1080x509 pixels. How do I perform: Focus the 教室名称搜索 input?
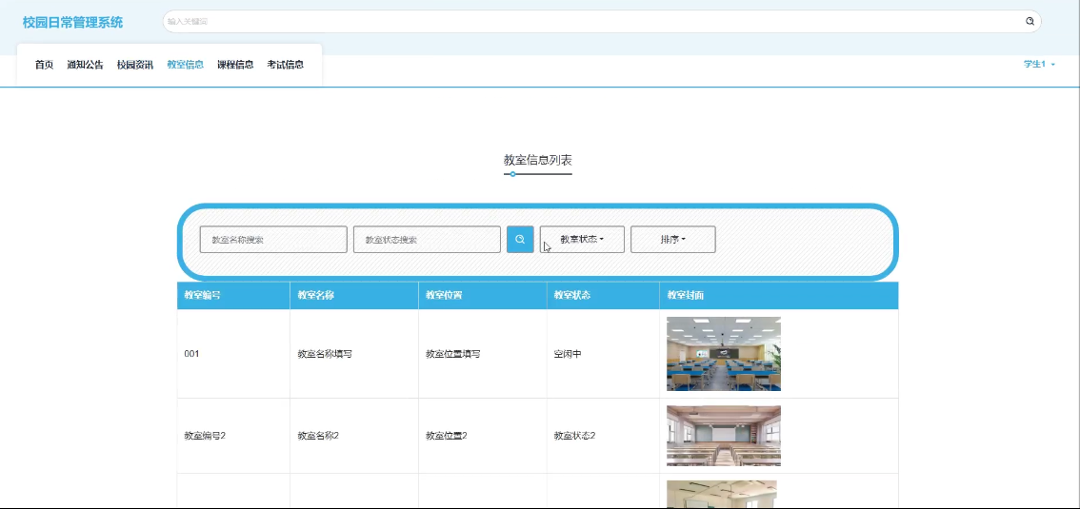(x=273, y=240)
